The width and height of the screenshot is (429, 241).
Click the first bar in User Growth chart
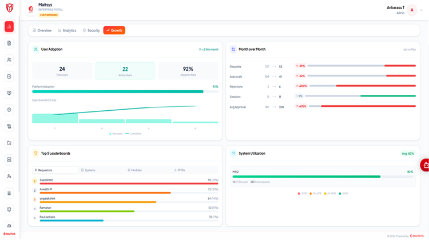[x=55, y=119]
